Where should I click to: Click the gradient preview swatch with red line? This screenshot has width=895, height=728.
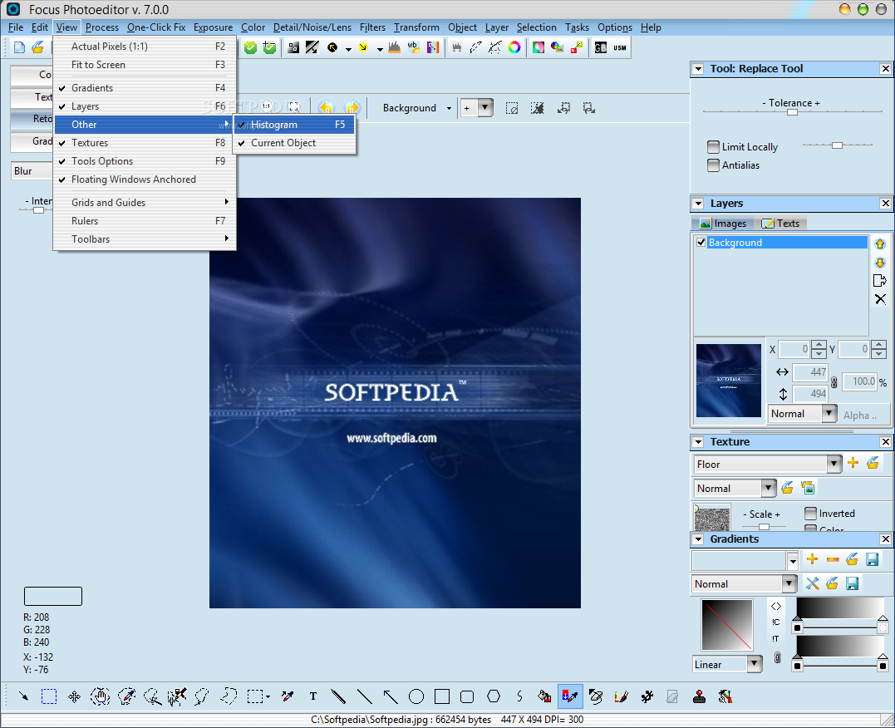click(x=727, y=625)
